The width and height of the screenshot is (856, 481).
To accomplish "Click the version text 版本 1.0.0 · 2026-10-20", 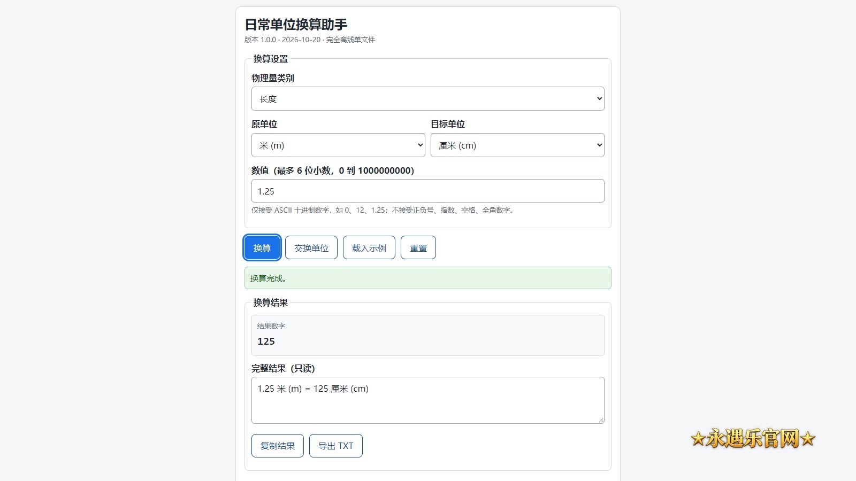I will pos(282,40).
